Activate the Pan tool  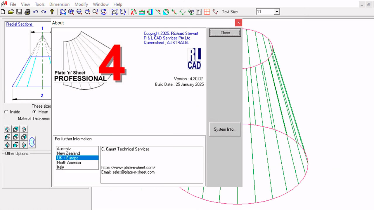tap(62, 12)
